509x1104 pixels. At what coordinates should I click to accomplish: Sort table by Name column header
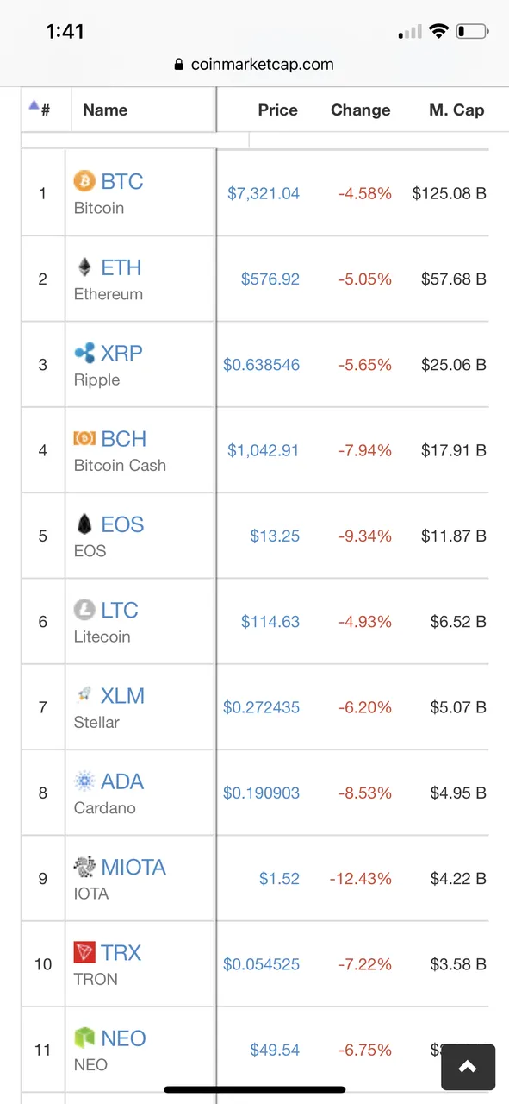click(x=105, y=110)
